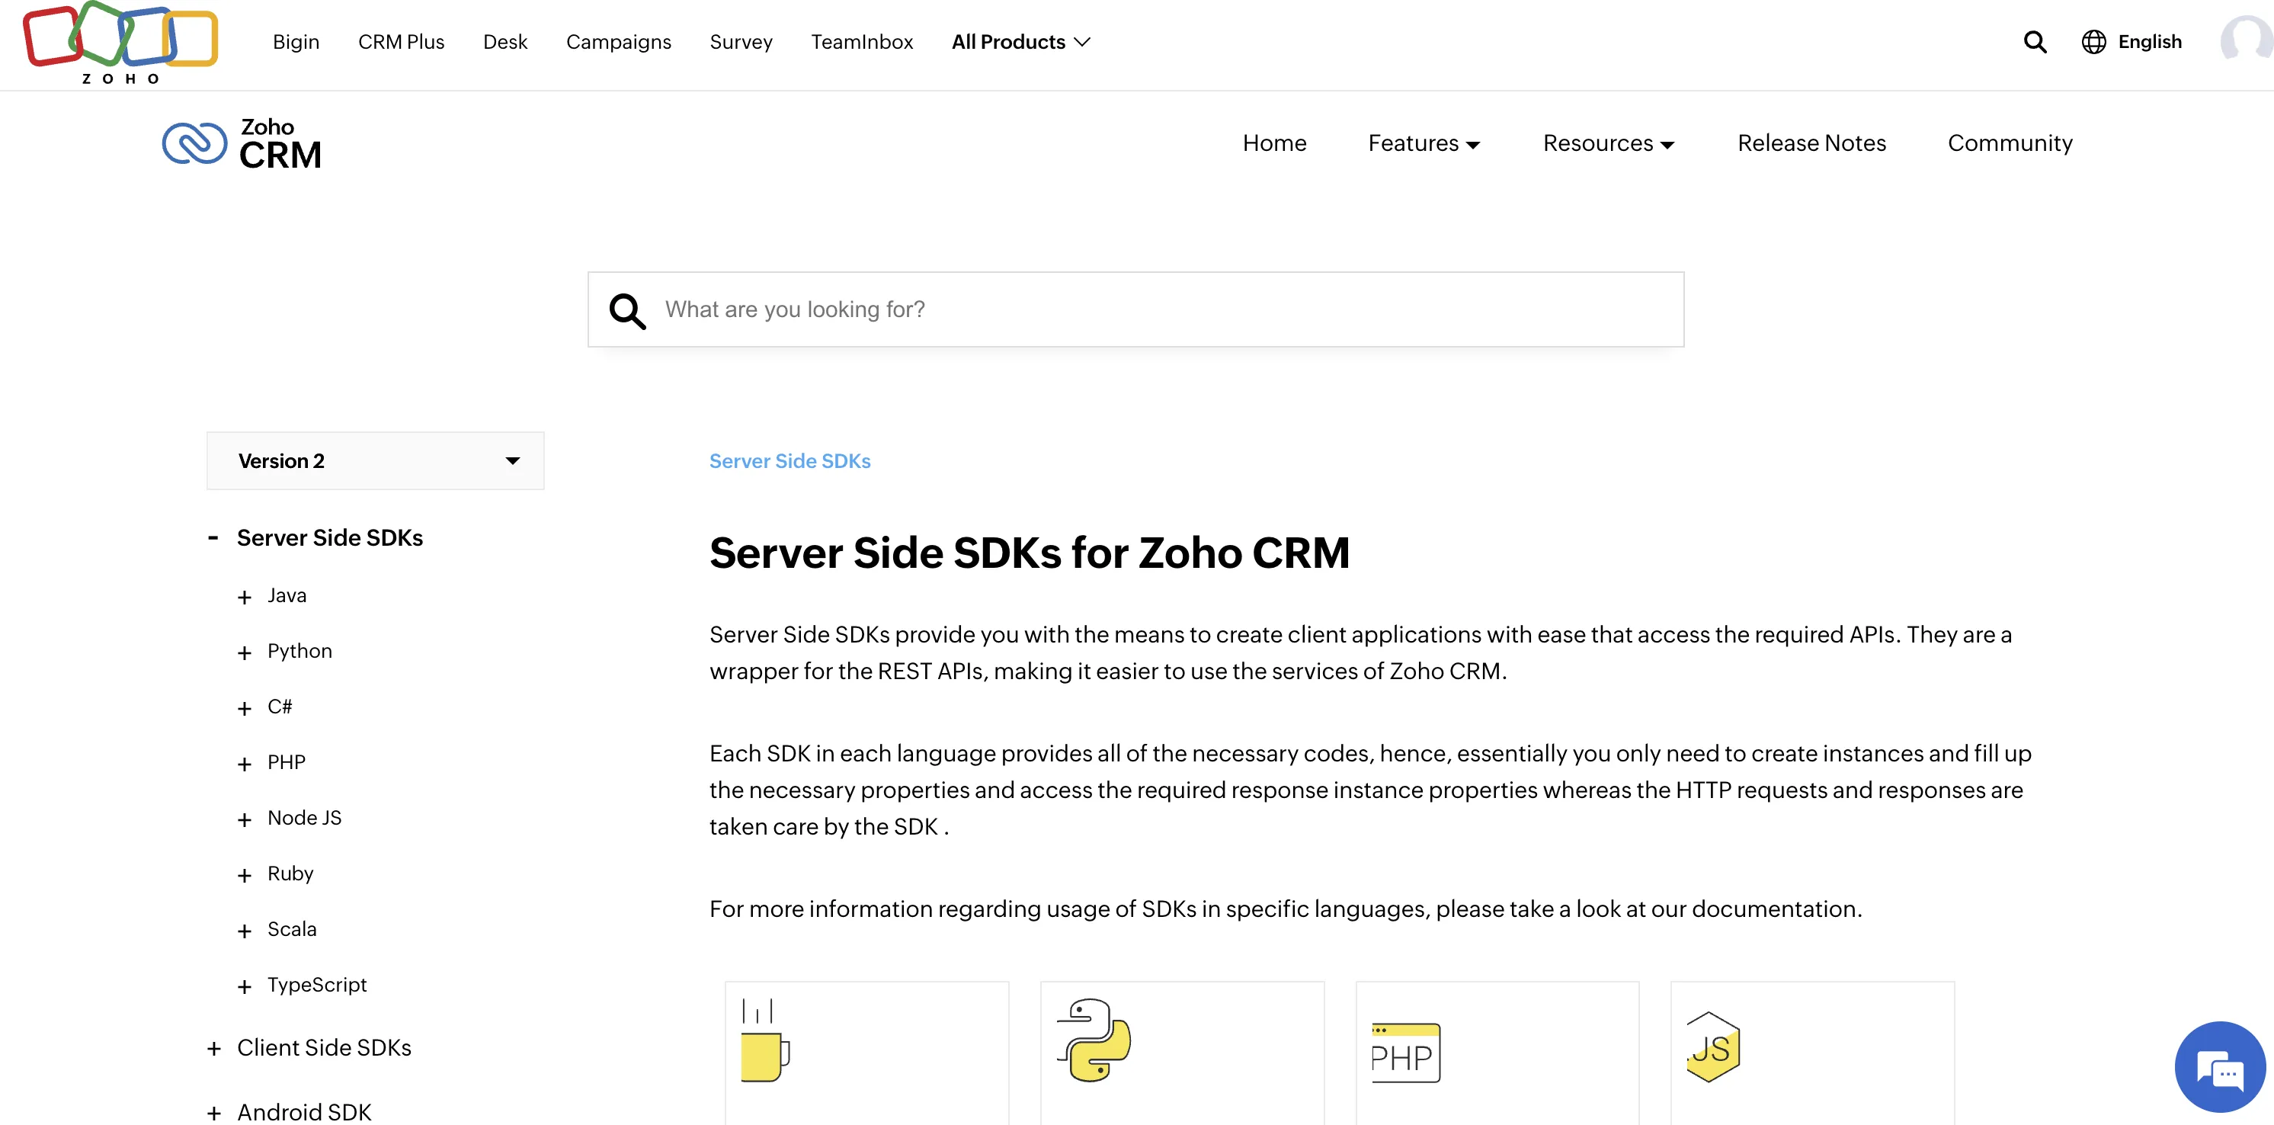The image size is (2274, 1125).
Task: Open Release Notes page
Action: tap(1811, 143)
